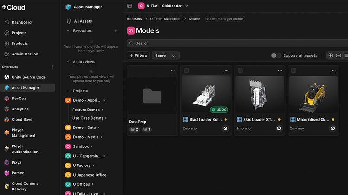Expand the U Factory project tree
This screenshot has width=348, height=195.
point(93,165)
